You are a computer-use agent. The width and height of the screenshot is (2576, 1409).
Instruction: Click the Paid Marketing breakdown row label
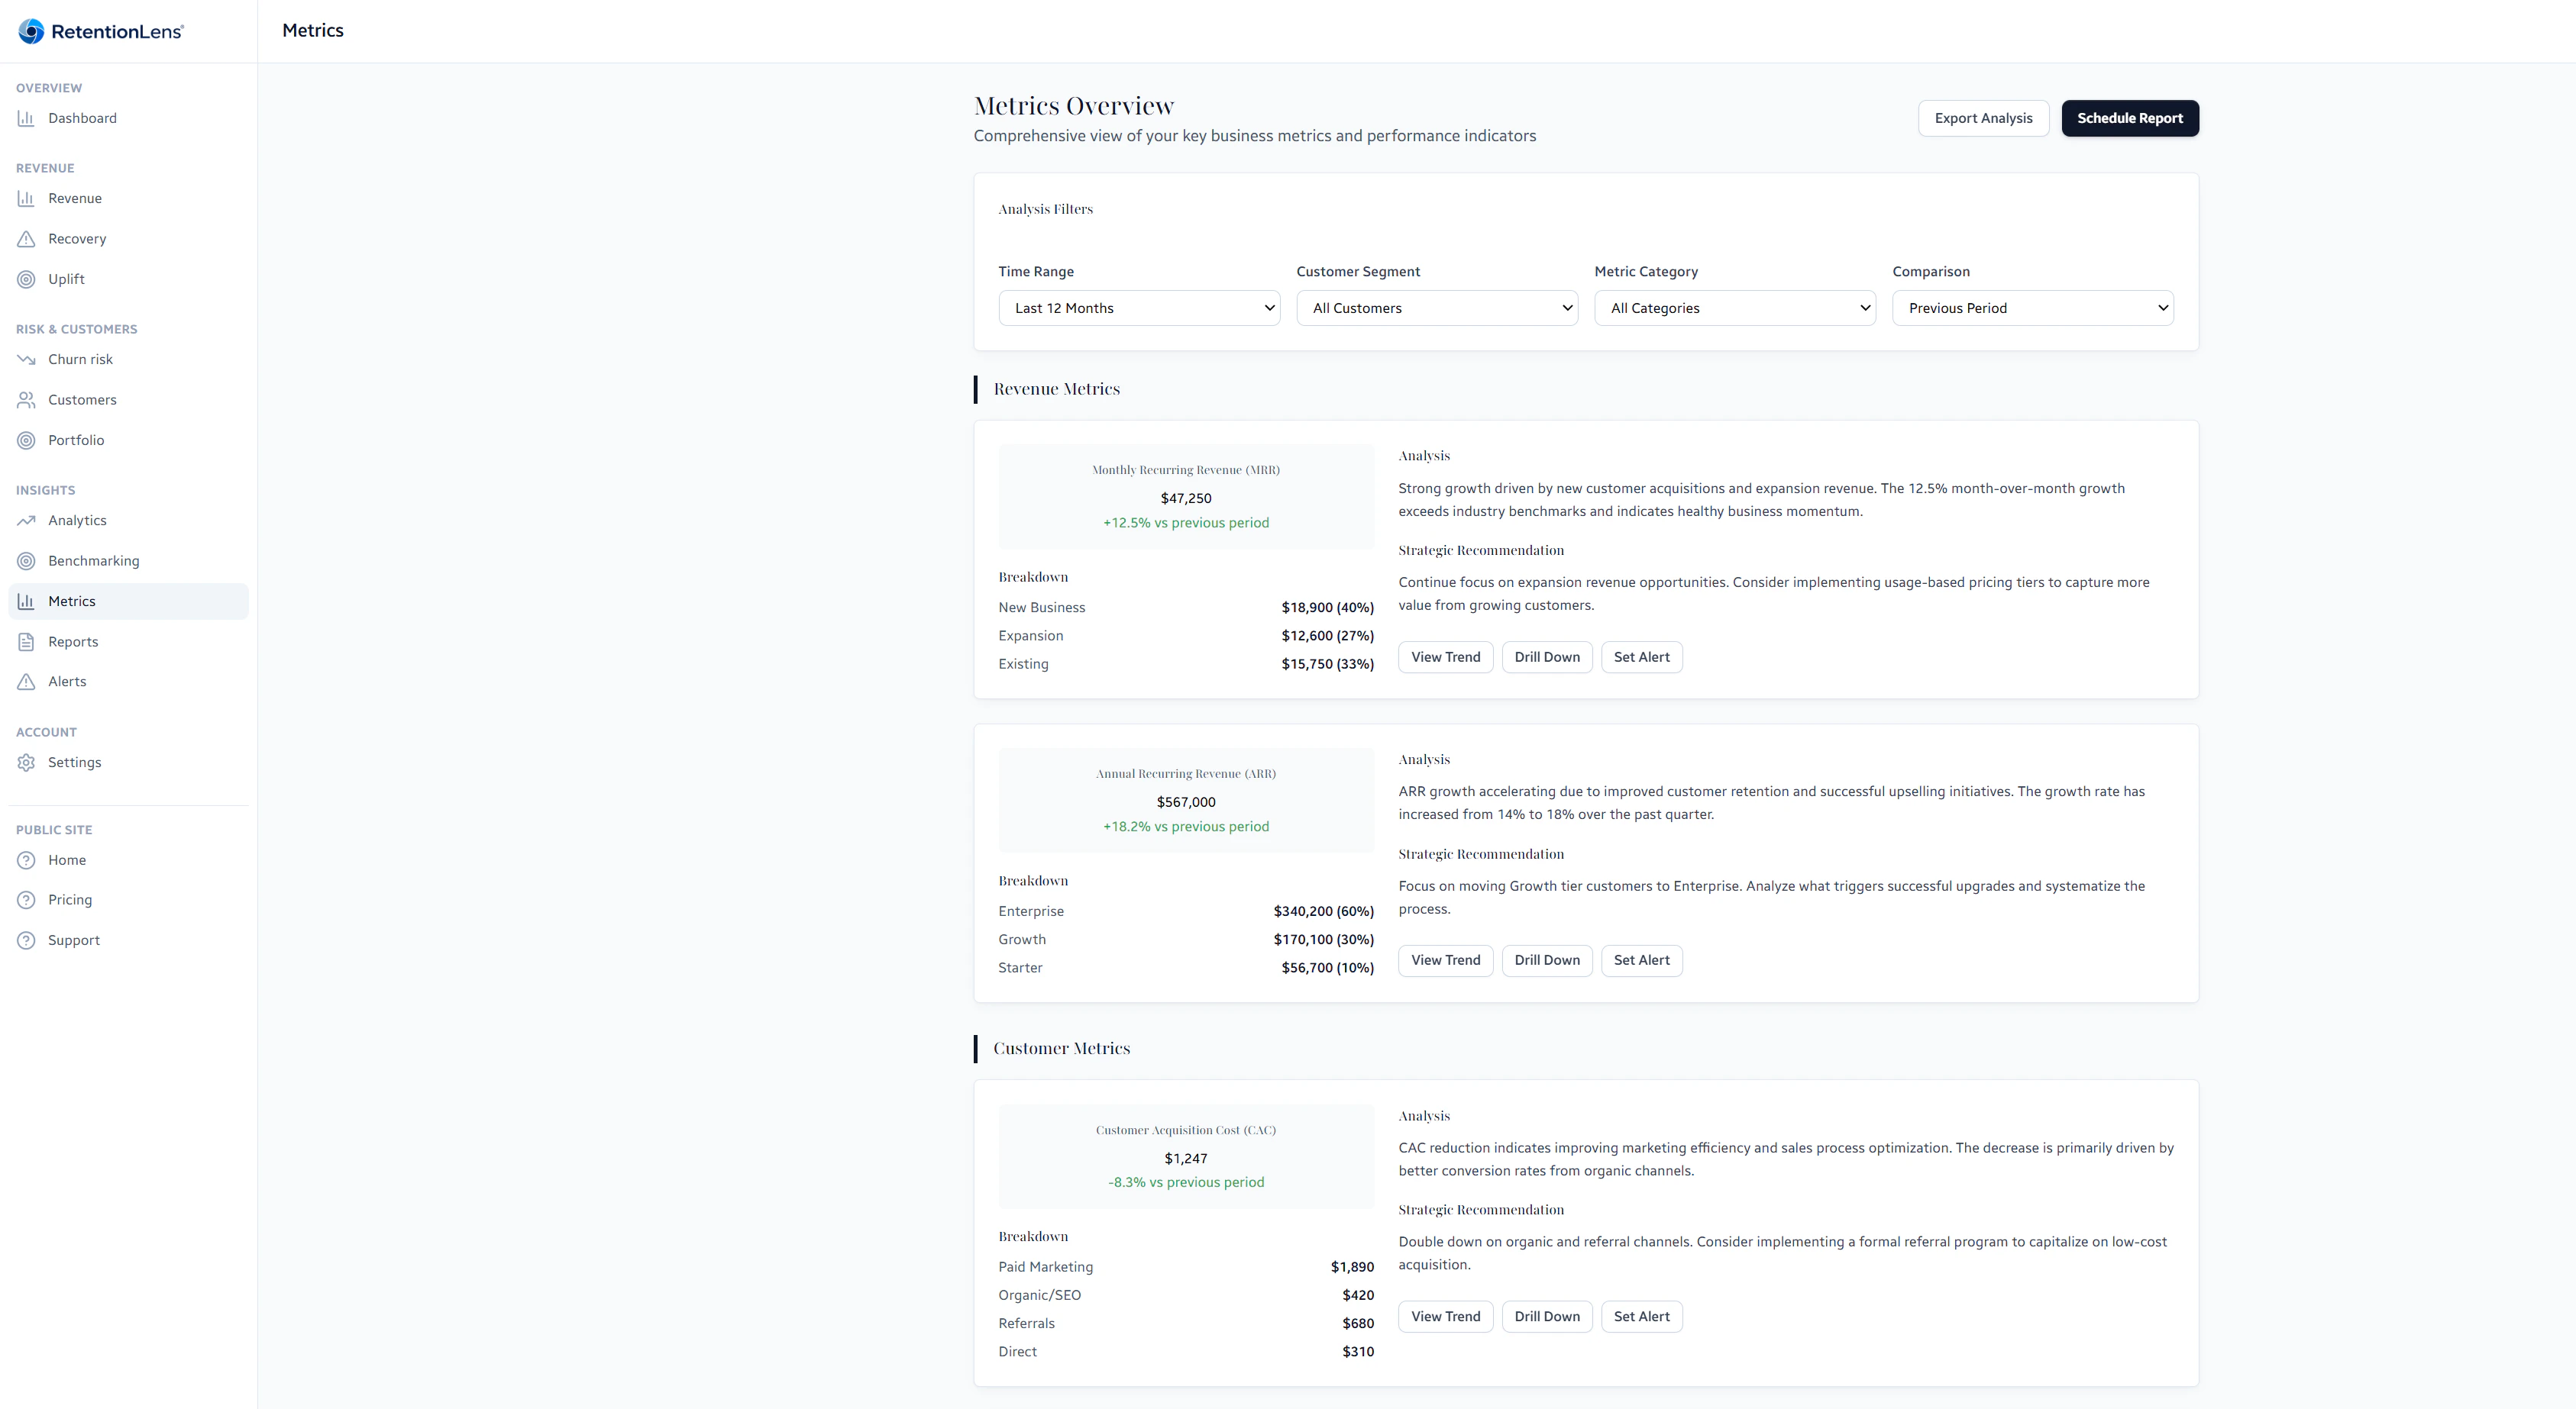pos(1045,1267)
